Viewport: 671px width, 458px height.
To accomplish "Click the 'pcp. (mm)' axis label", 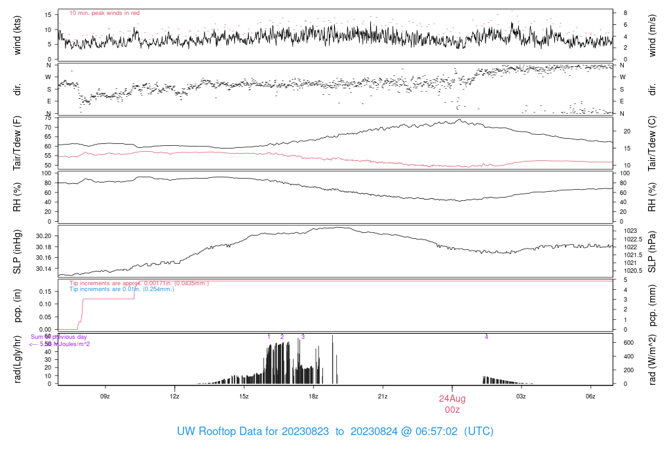I will pos(652,306).
